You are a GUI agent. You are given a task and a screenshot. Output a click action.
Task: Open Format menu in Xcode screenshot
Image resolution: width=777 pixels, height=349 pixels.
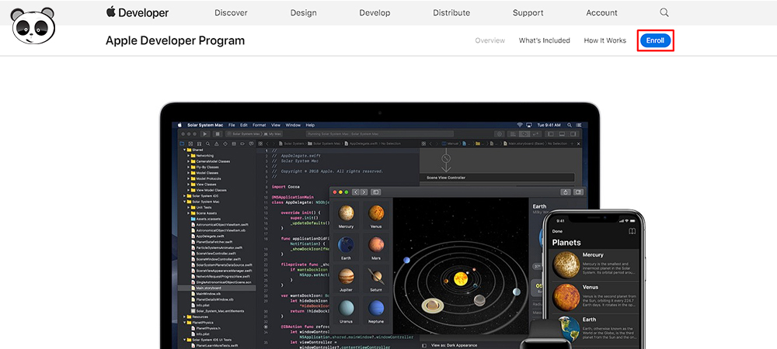click(260, 125)
